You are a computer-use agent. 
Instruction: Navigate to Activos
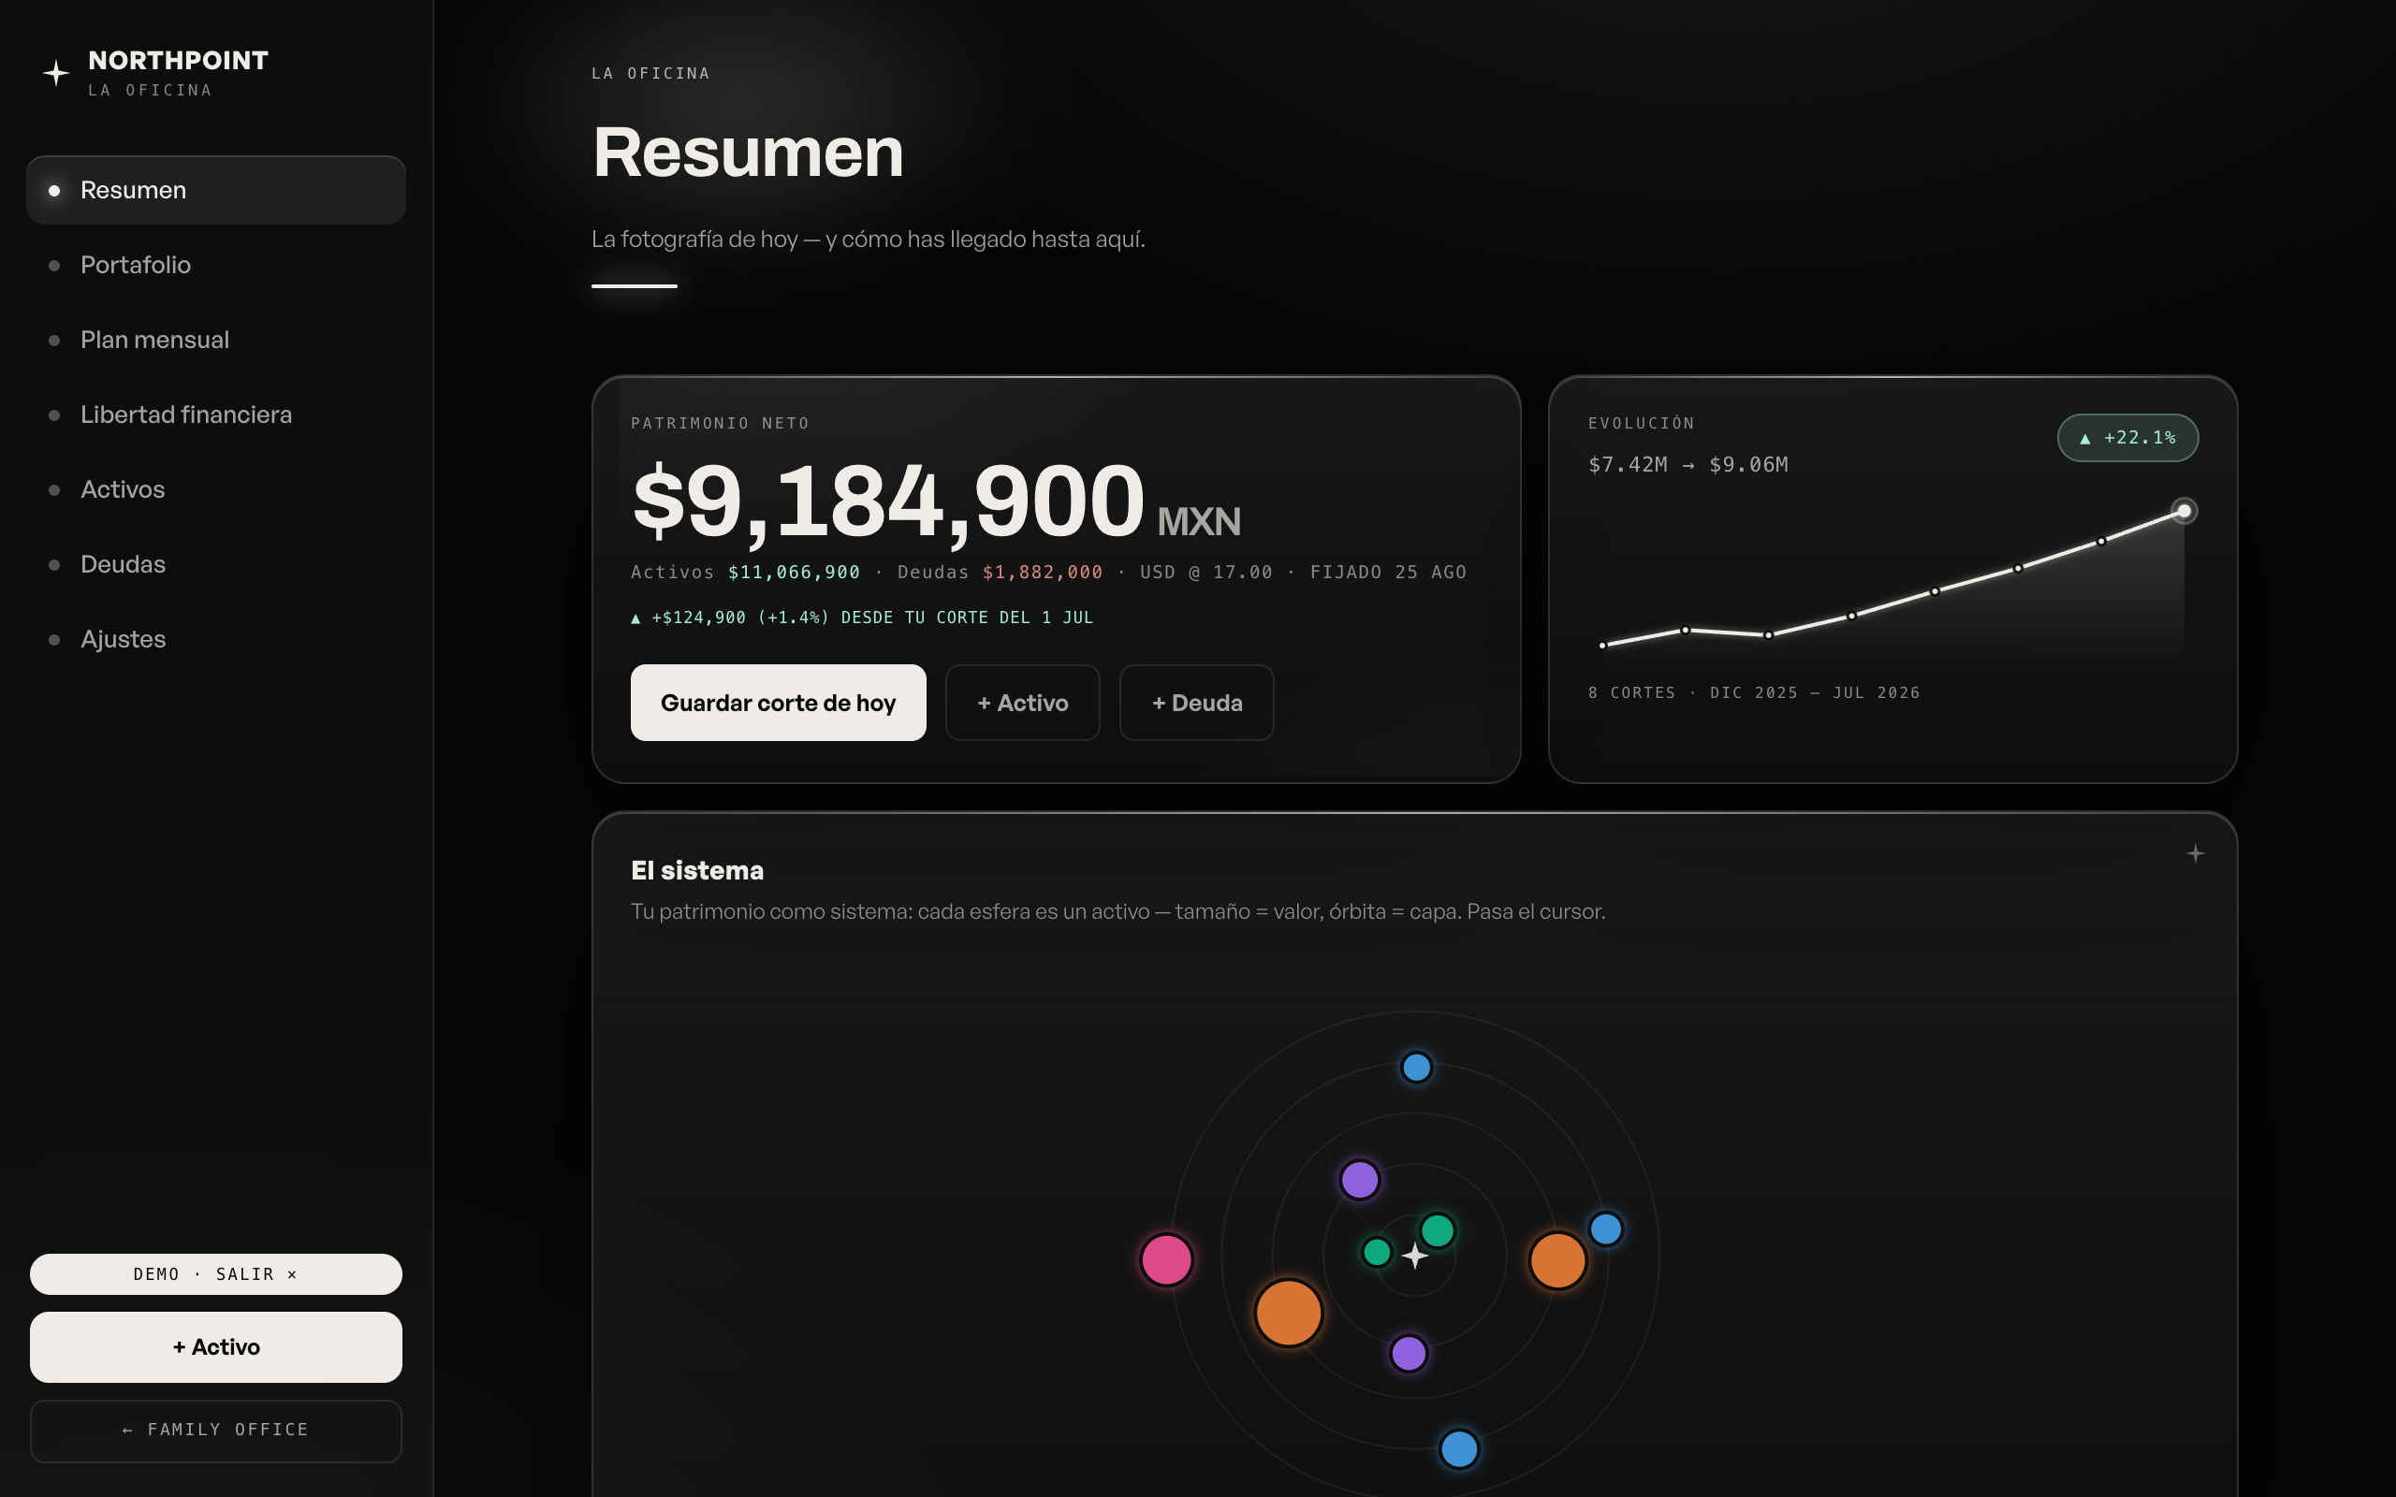[216, 489]
